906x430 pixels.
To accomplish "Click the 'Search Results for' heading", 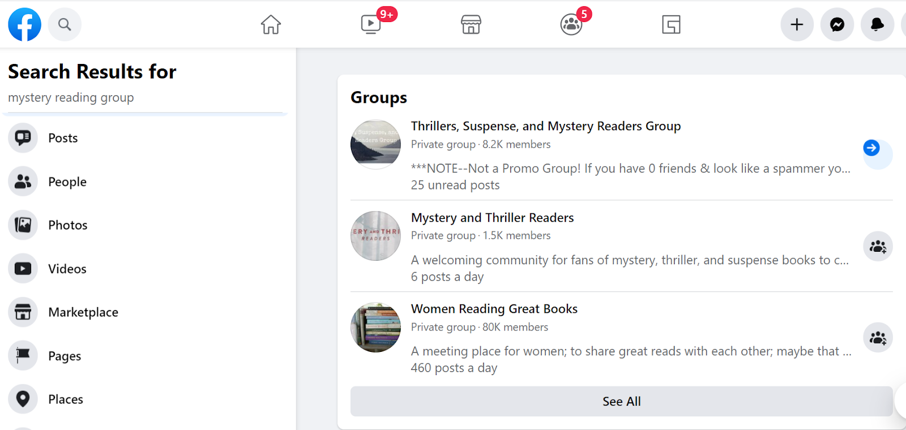I will [x=92, y=72].
